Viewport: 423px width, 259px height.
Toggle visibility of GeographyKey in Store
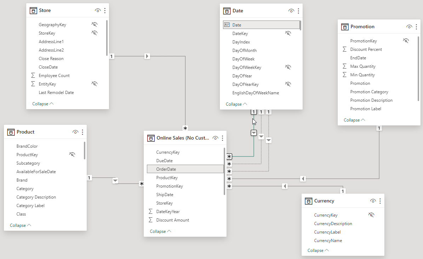pyautogui.click(x=94, y=25)
